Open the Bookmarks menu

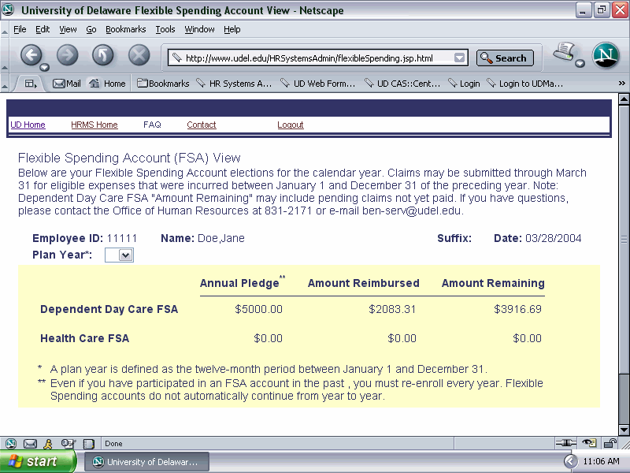[126, 29]
